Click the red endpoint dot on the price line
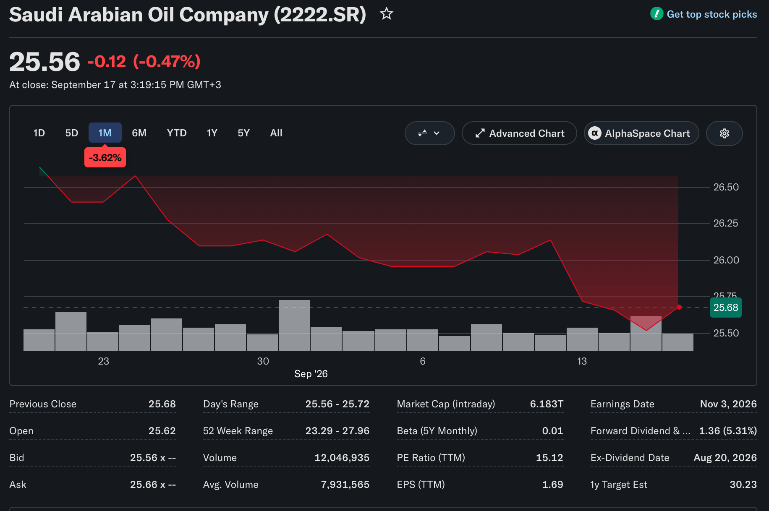Viewport: 769px width, 511px height. [679, 307]
